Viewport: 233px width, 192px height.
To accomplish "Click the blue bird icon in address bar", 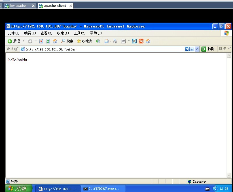I will (187, 49).
